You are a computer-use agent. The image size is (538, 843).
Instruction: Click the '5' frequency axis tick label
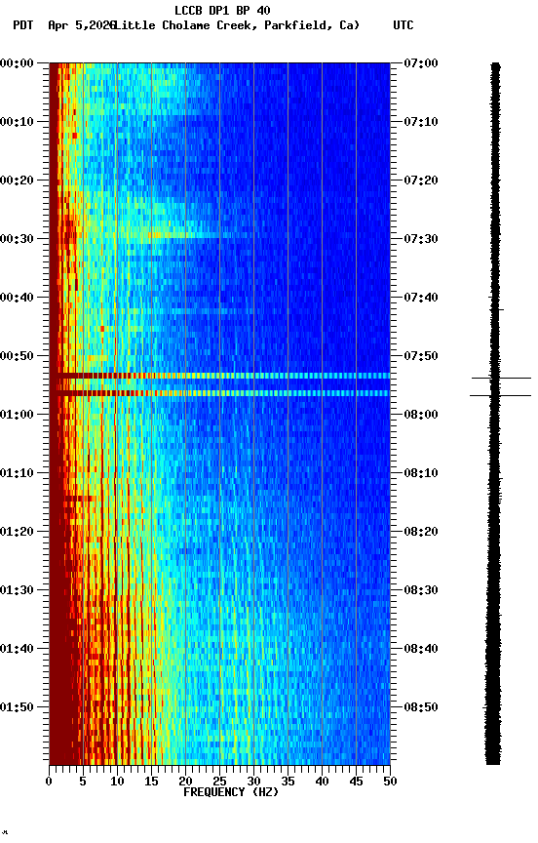click(83, 782)
